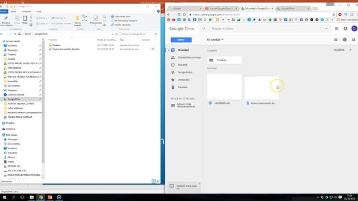
Task: Click the Chrome icon on the taskbar
Action: [41, 197]
